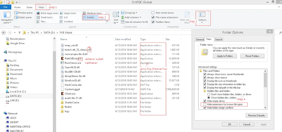The image size is (282, 132).
Task: Switch to the View ribbon tab
Action: click(41, 7)
